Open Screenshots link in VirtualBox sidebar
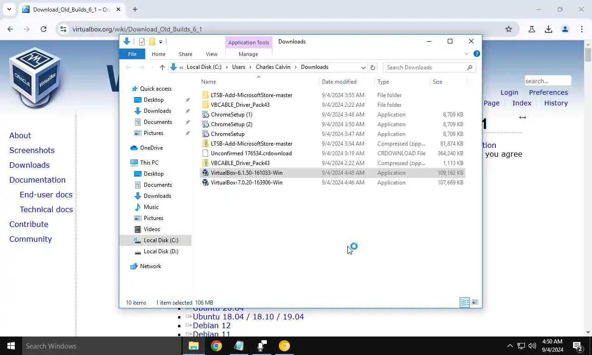This screenshot has width=592, height=355. [32, 150]
